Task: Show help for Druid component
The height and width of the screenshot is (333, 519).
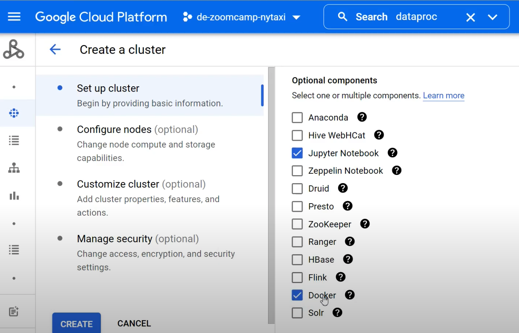Action: coord(343,188)
